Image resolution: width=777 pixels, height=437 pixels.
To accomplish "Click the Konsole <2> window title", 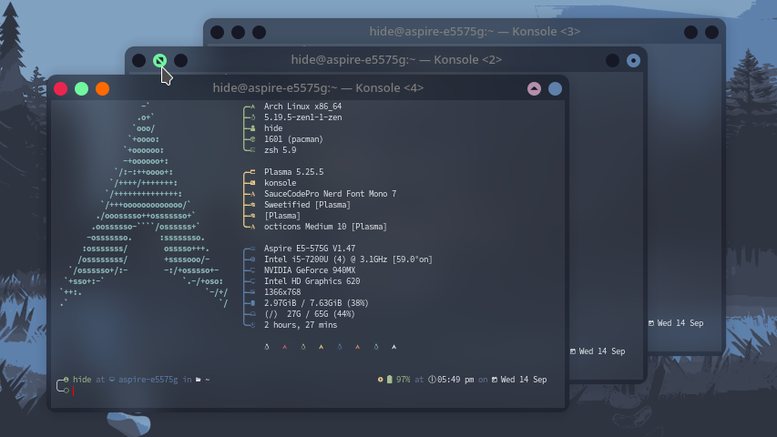I will [396, 60].
